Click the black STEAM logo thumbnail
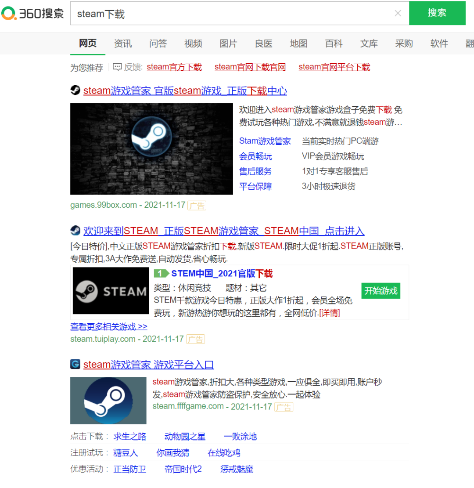Image resolution: width=474 pixels, height=488 pixels. (x=111, y=291)
